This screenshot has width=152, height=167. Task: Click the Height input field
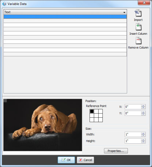pos(133,141)
